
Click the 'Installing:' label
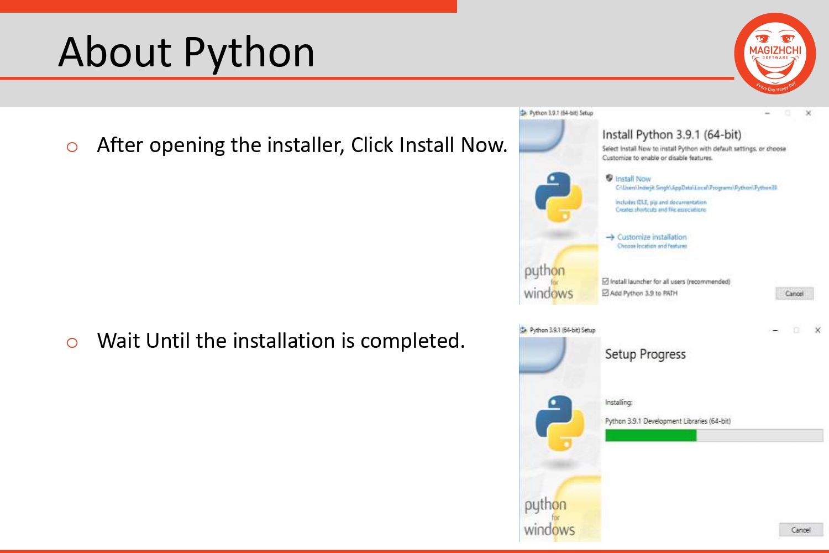[x=618, y=402]
